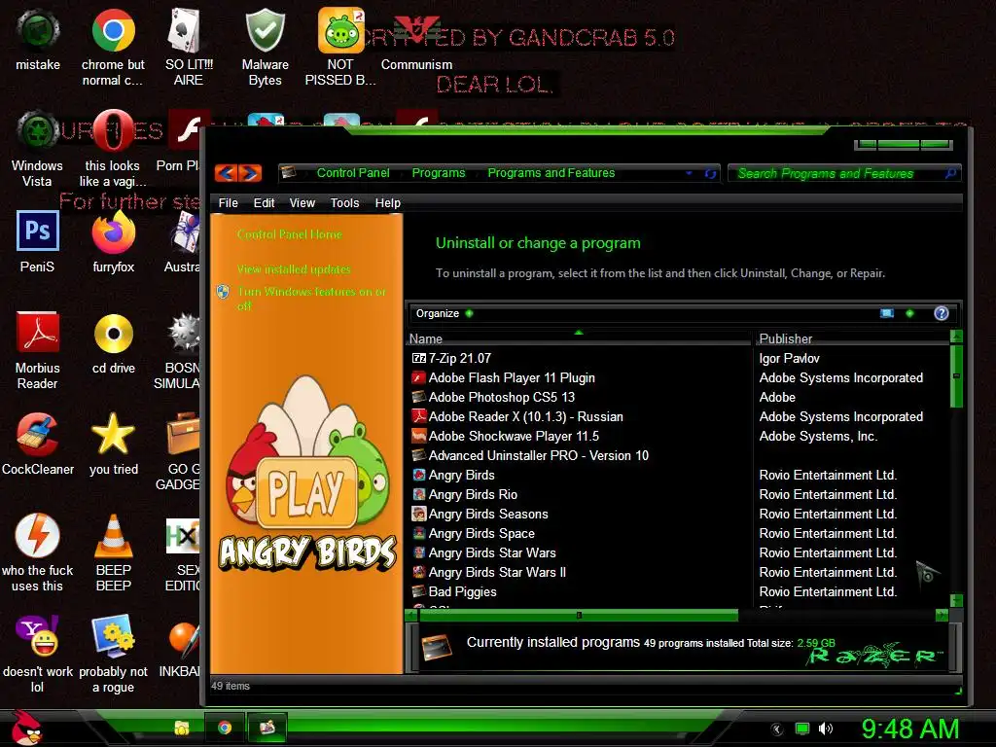The width and height of the screenshot is (996, 747).
Task: Open the 'cd drive' disc icon
Action: tap(113, 343)
